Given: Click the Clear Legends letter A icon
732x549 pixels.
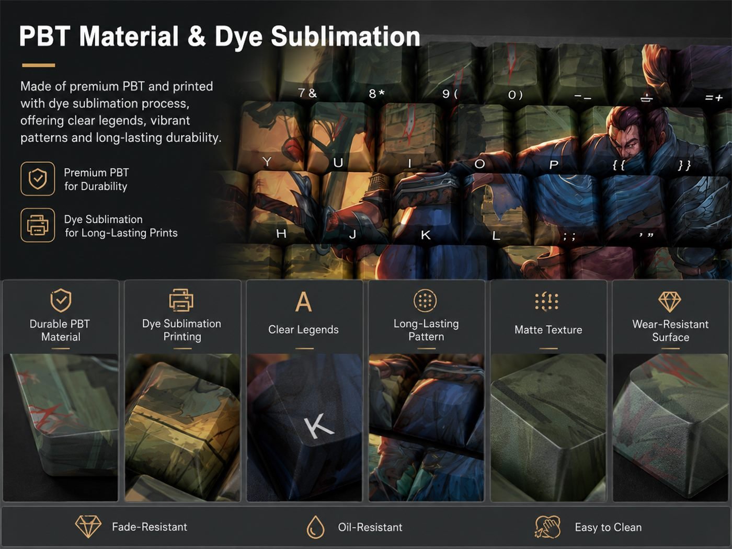Looking at the screenshot, I should tap(303, 302).
